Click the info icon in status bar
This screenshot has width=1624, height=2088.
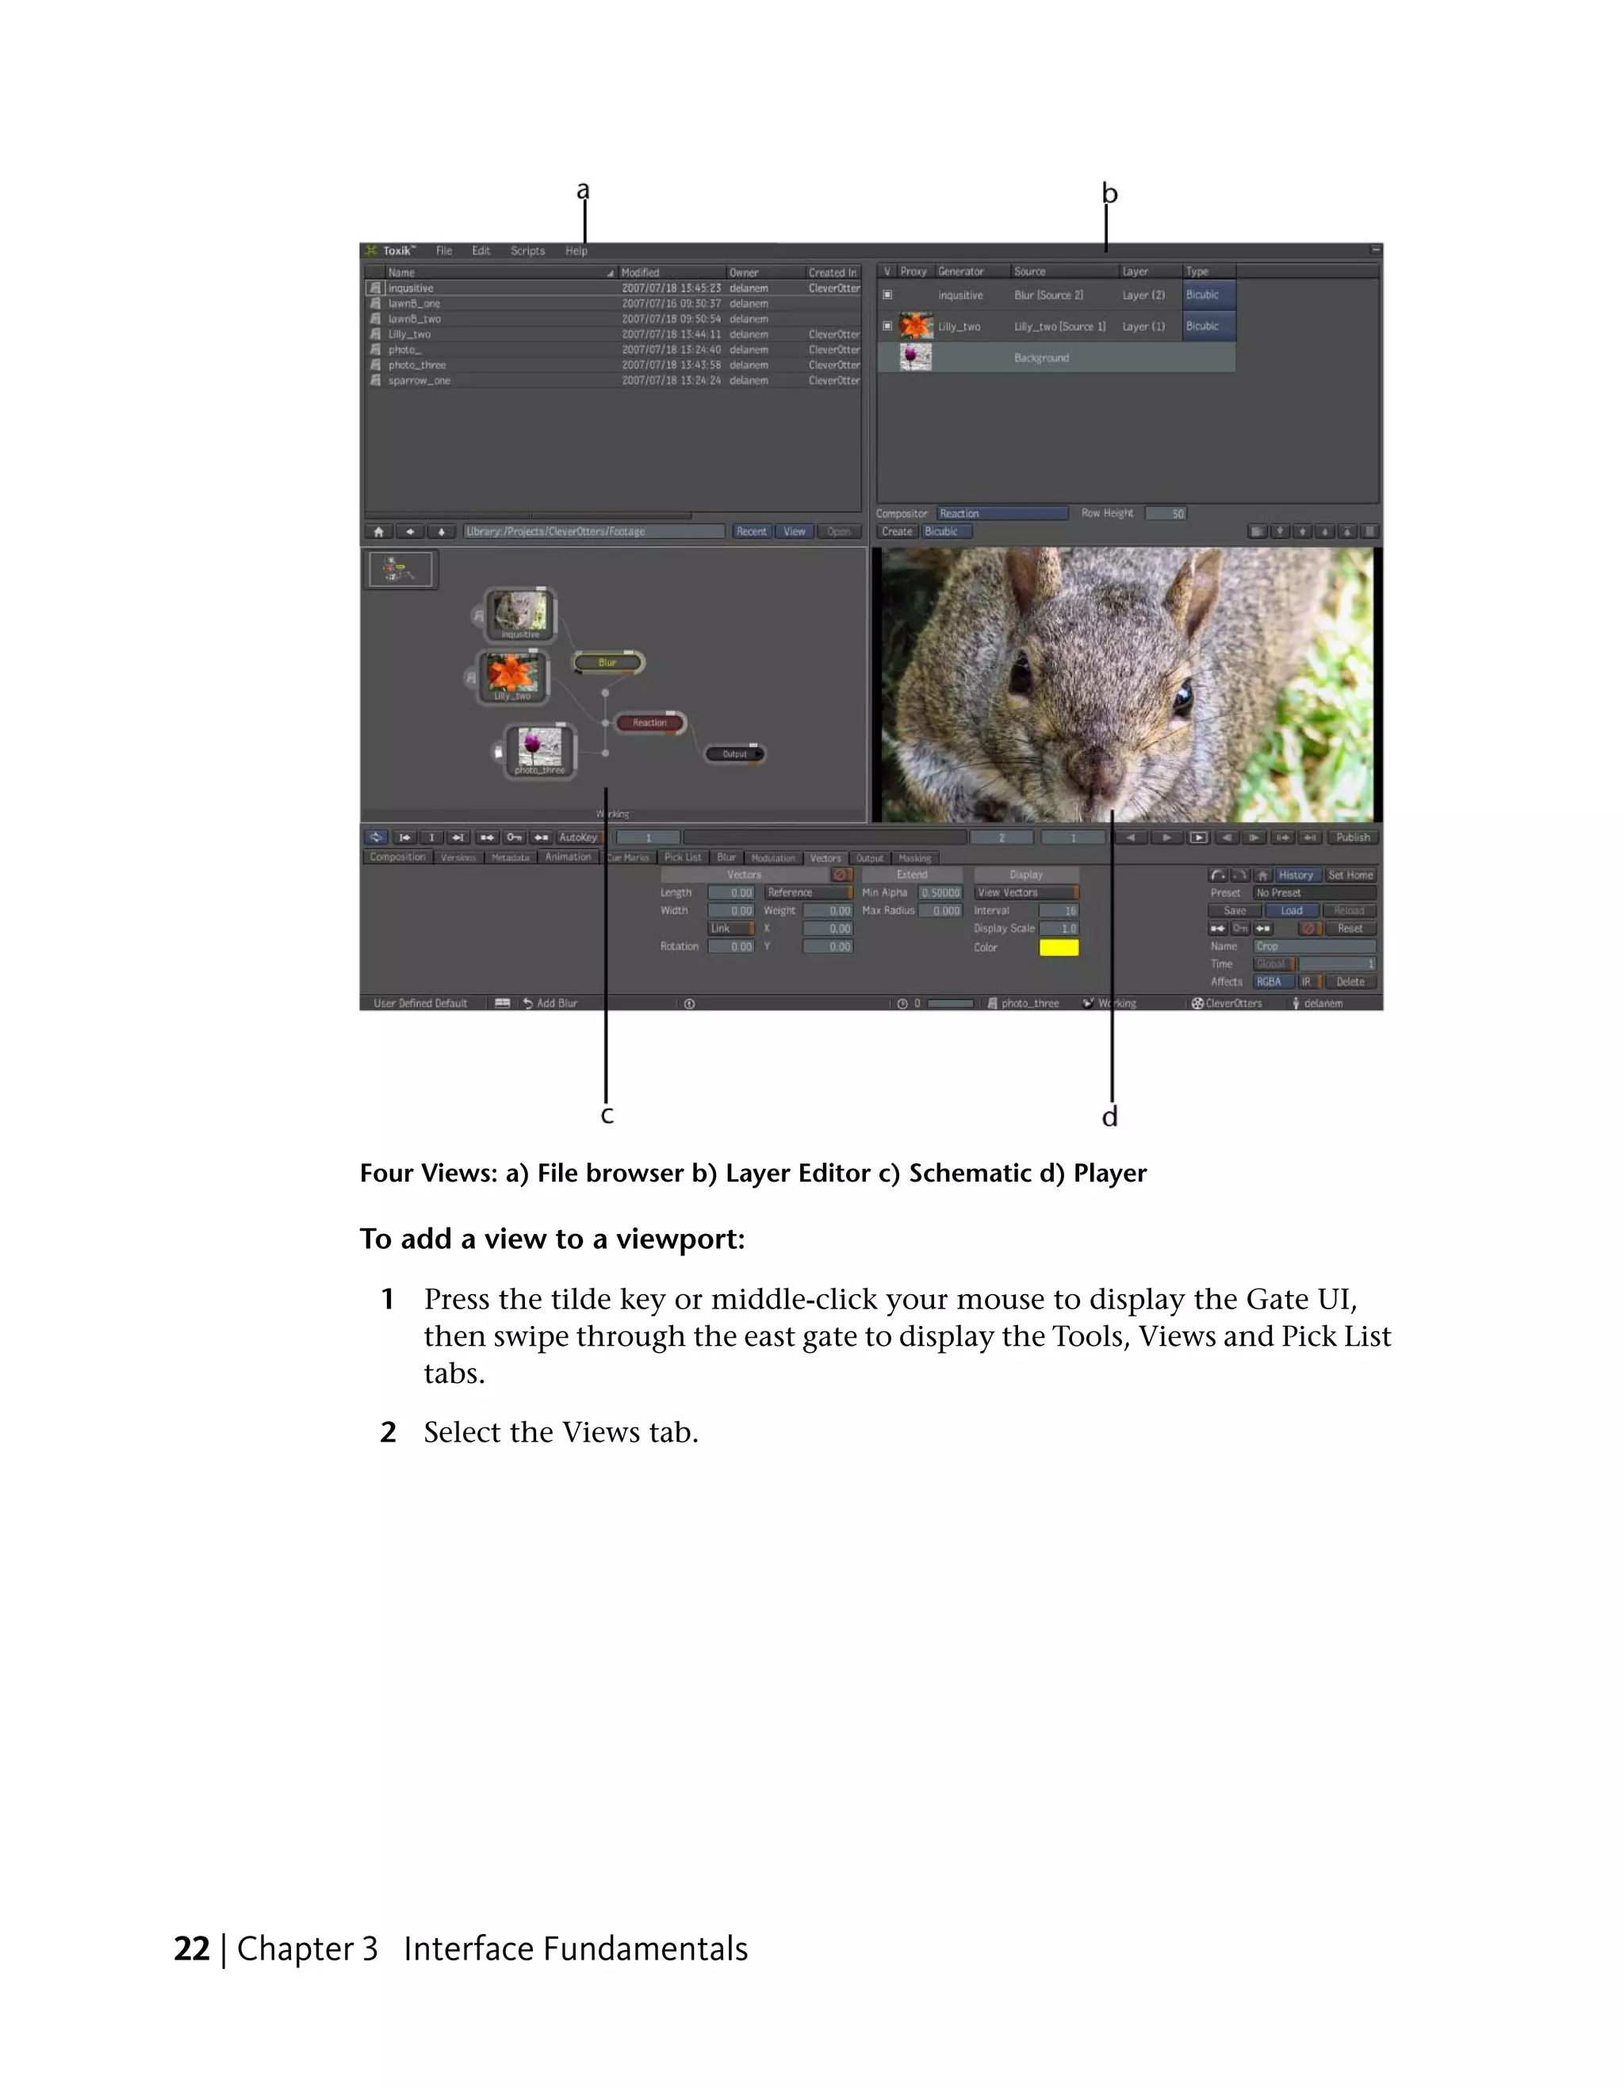(x=689, y=1004)
